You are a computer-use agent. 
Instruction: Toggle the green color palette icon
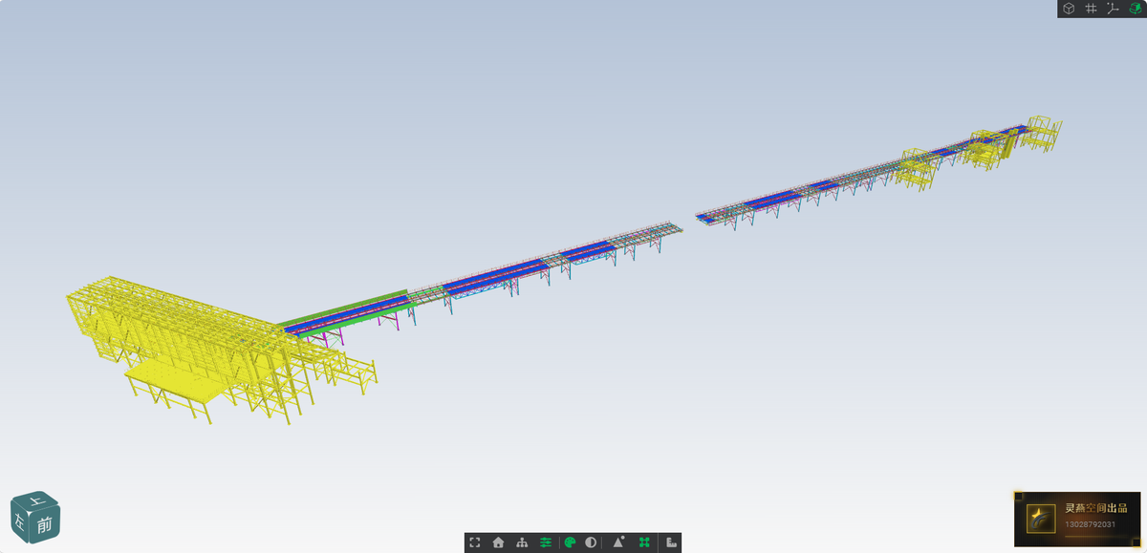pos(570,542)
